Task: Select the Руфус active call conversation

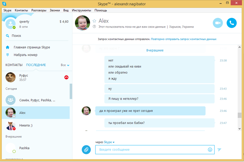Action: click(36, 77)
